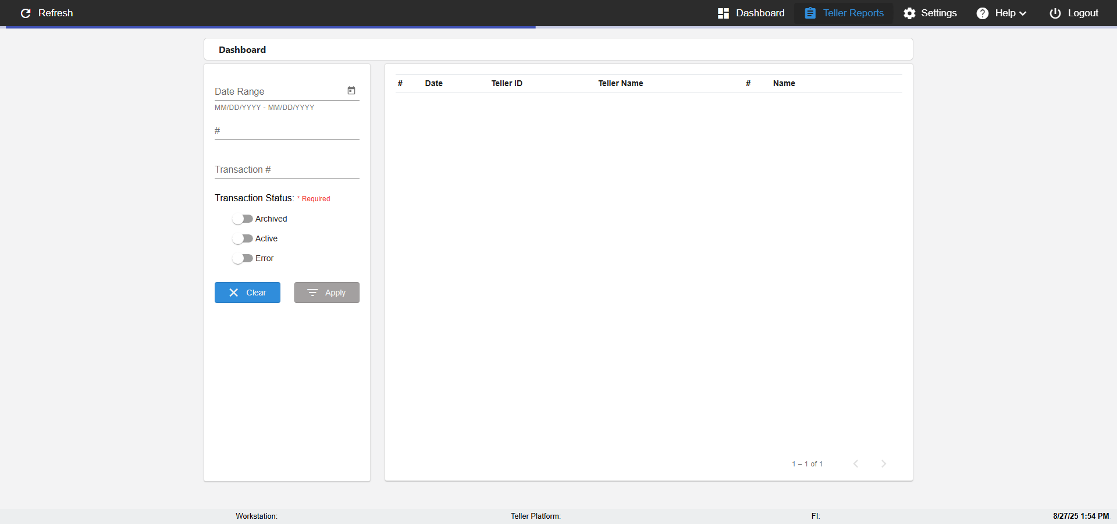Screen dimensions: 1117x524
Task: Click the Date column header
Action: pos(434,83)
